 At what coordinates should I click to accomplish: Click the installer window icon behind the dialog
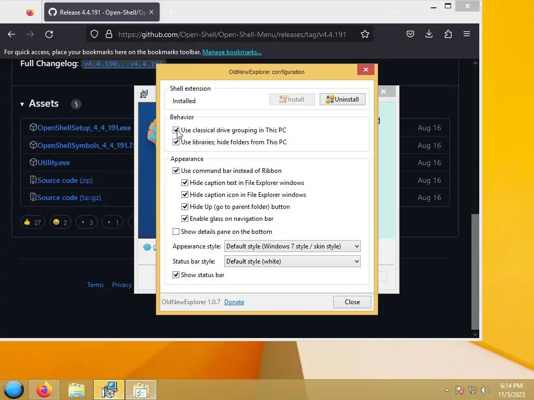(144, 94)
